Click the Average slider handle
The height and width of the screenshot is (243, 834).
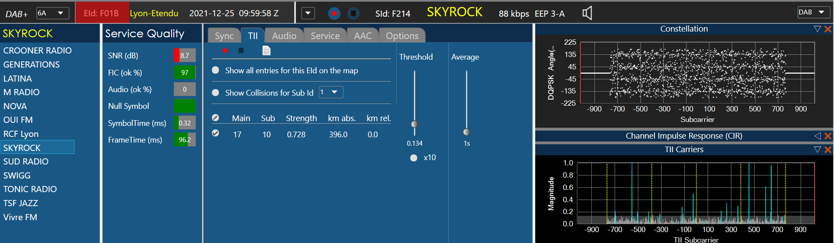click(467, 132)
